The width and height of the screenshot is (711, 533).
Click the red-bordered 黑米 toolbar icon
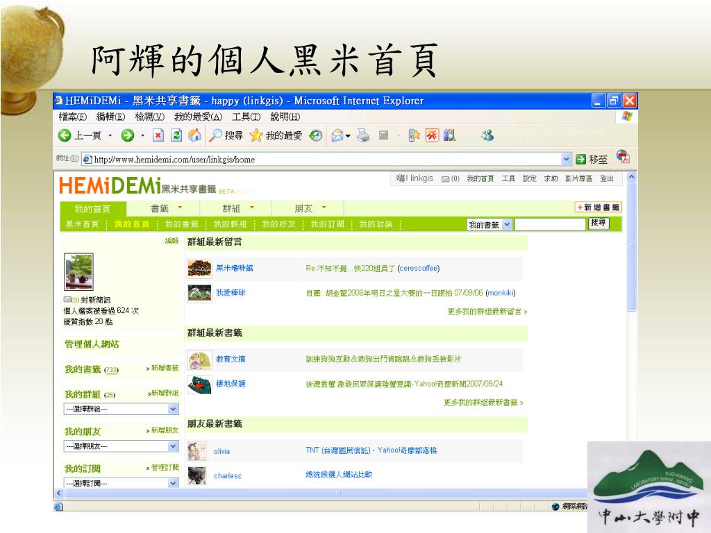[432, 135]
